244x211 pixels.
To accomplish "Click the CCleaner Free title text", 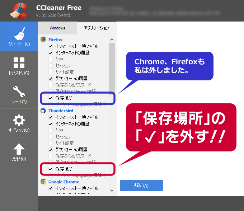I will click(x=59, y=8).
